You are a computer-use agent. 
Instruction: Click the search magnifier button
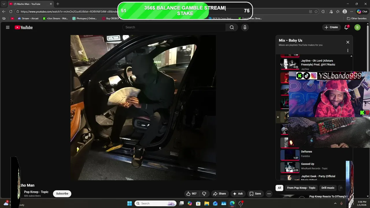tap(232, 27)
